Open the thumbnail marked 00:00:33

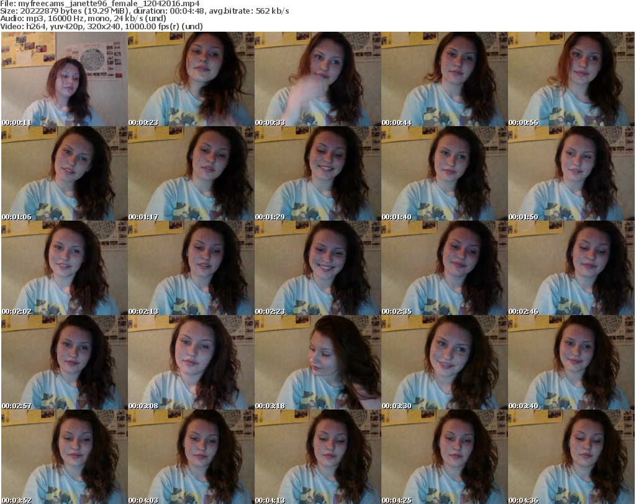(317, 79)
